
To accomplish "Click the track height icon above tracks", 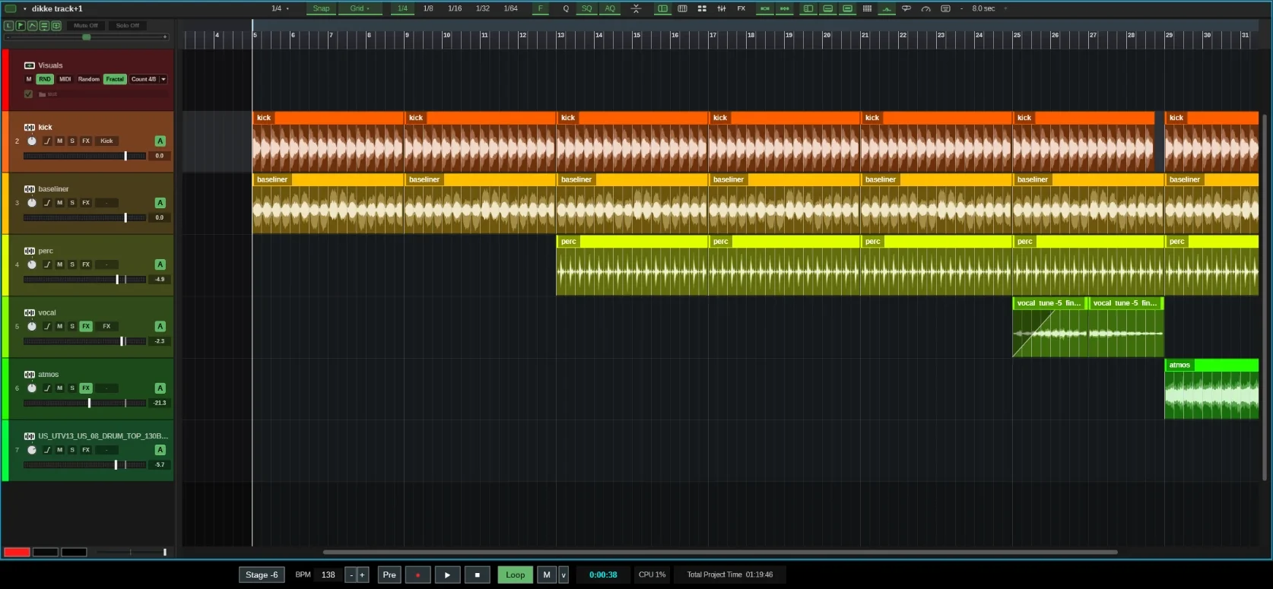I will [44, 26].
